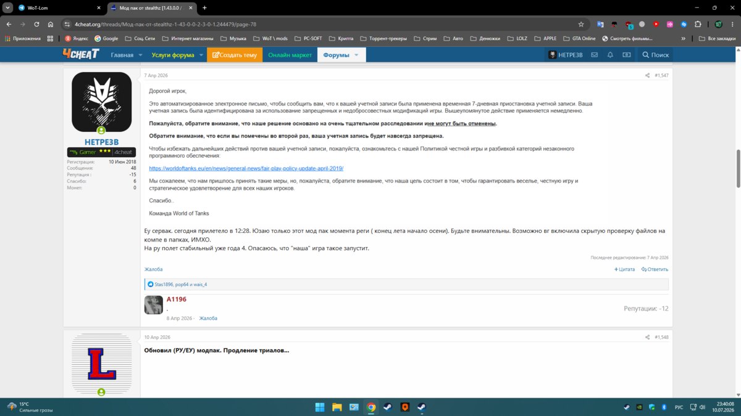Click Ответить to reply to the post
Screen dimensions: 741x416
(655, 269)
